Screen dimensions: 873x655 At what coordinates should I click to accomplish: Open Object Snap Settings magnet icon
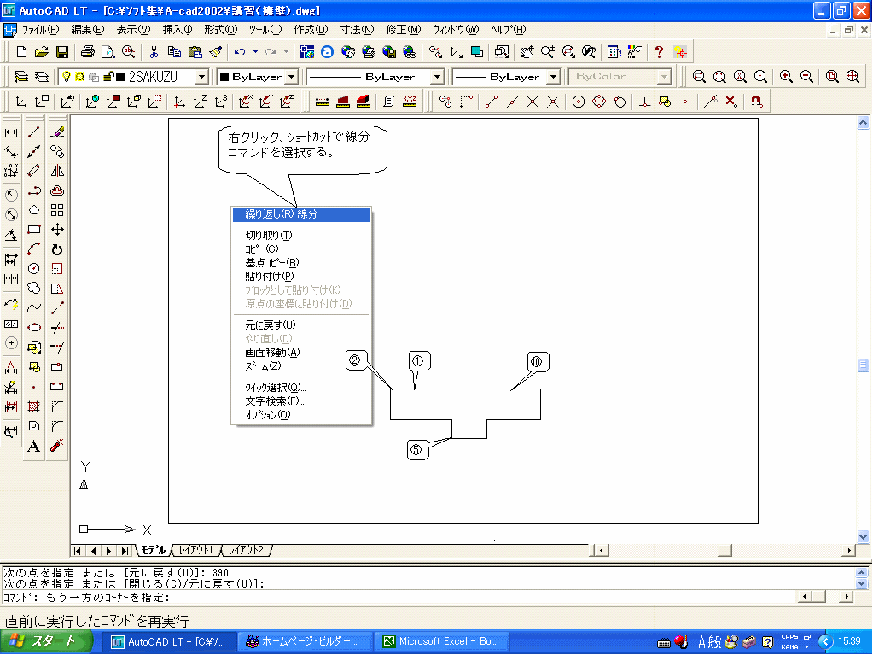(755, 102)
